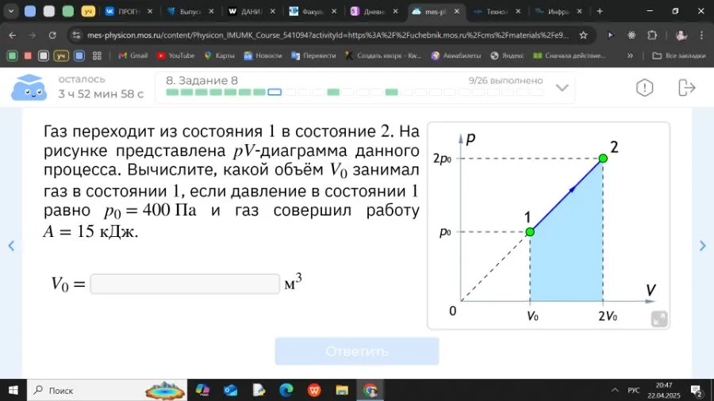Viewport: 714px width, 401px height.
Task: Click the taskbar Поиск search box
Action: click(x=107, y=390)
